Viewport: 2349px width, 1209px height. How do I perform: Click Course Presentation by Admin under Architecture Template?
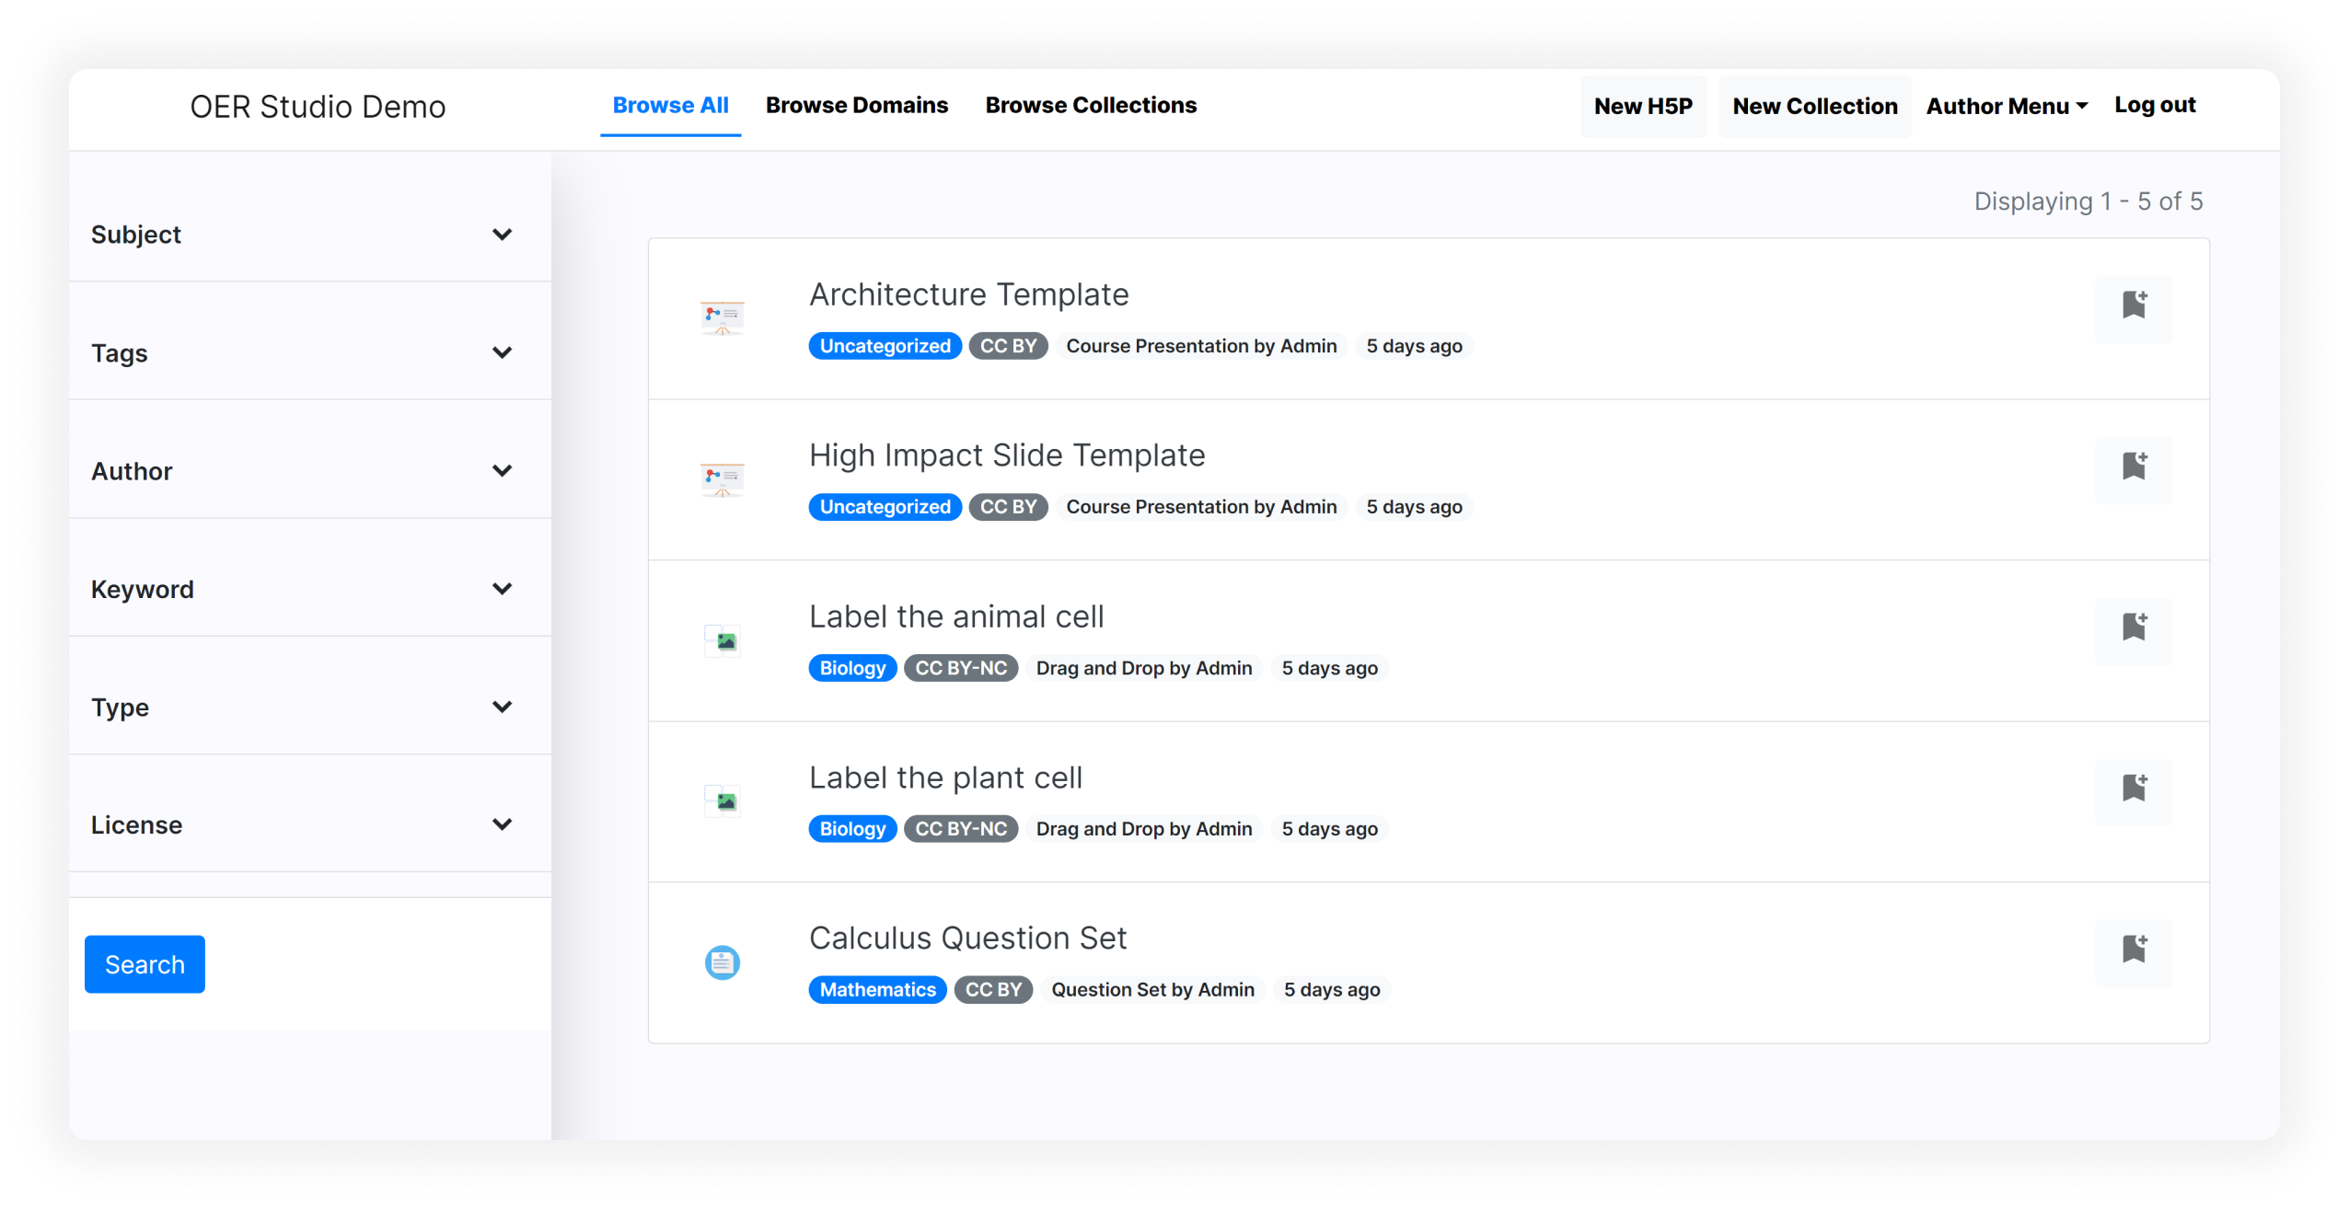1201,346
